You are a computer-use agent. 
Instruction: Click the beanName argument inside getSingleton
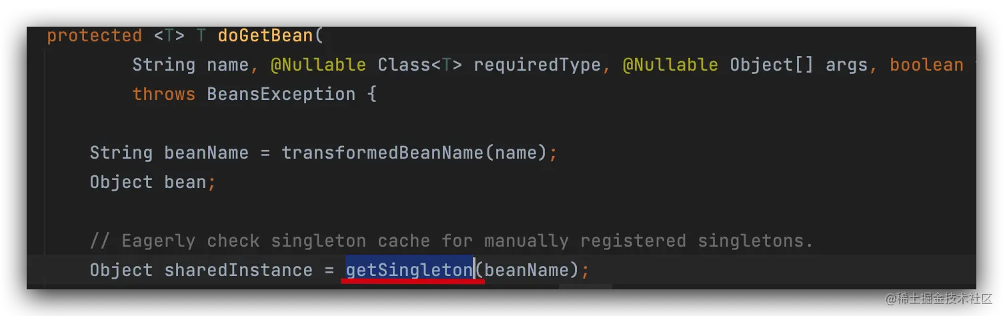(x=527, y=270)
